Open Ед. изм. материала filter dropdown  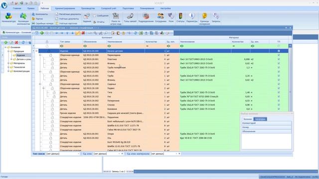176,154
